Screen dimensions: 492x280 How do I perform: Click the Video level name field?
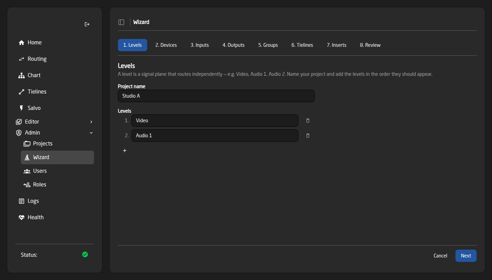(x=215, y=121)
